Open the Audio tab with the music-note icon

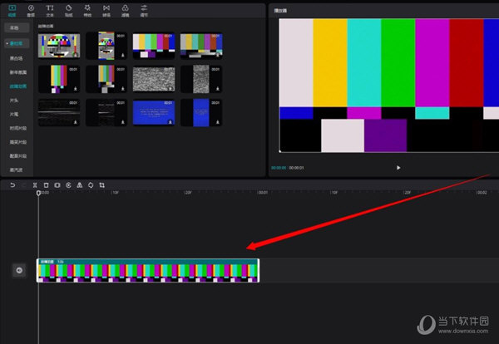[31, 10]
